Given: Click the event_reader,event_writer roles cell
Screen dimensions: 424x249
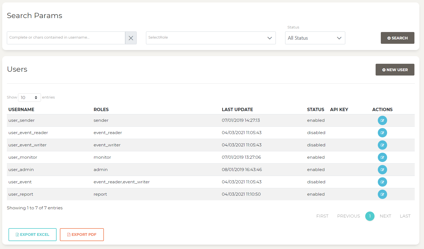Looking at the screenshot, I should click(122, 182).
